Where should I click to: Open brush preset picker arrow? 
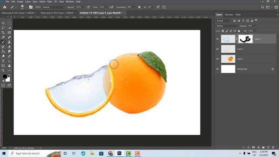26,7
